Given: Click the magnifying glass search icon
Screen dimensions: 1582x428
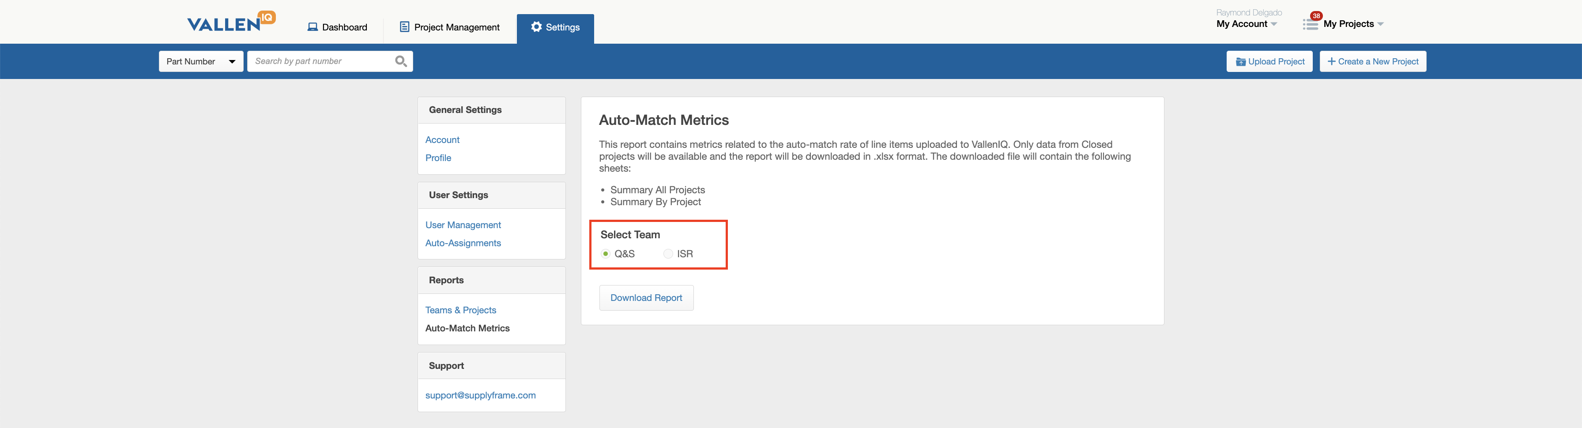Looking at the screenshot, I should coord(401,61).
